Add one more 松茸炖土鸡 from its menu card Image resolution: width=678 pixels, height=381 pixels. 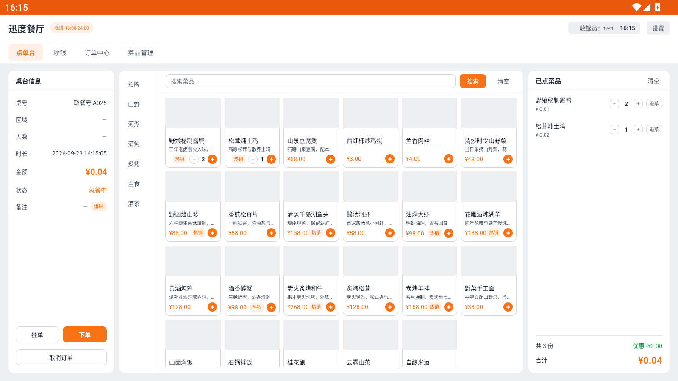pos(271,159)
